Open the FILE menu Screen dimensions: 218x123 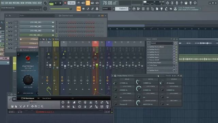pos(2,3)
